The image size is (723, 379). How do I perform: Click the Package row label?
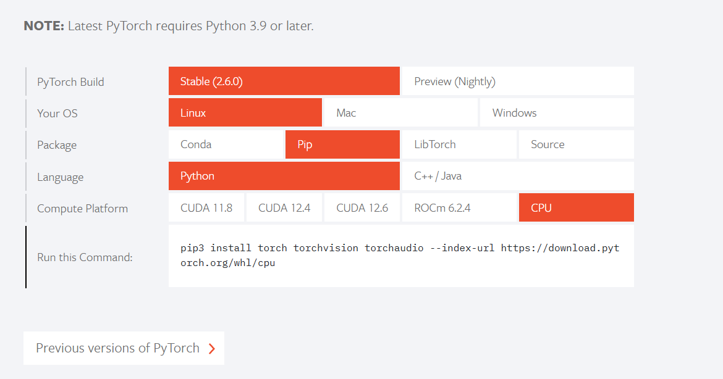click(x=57, y=145)
